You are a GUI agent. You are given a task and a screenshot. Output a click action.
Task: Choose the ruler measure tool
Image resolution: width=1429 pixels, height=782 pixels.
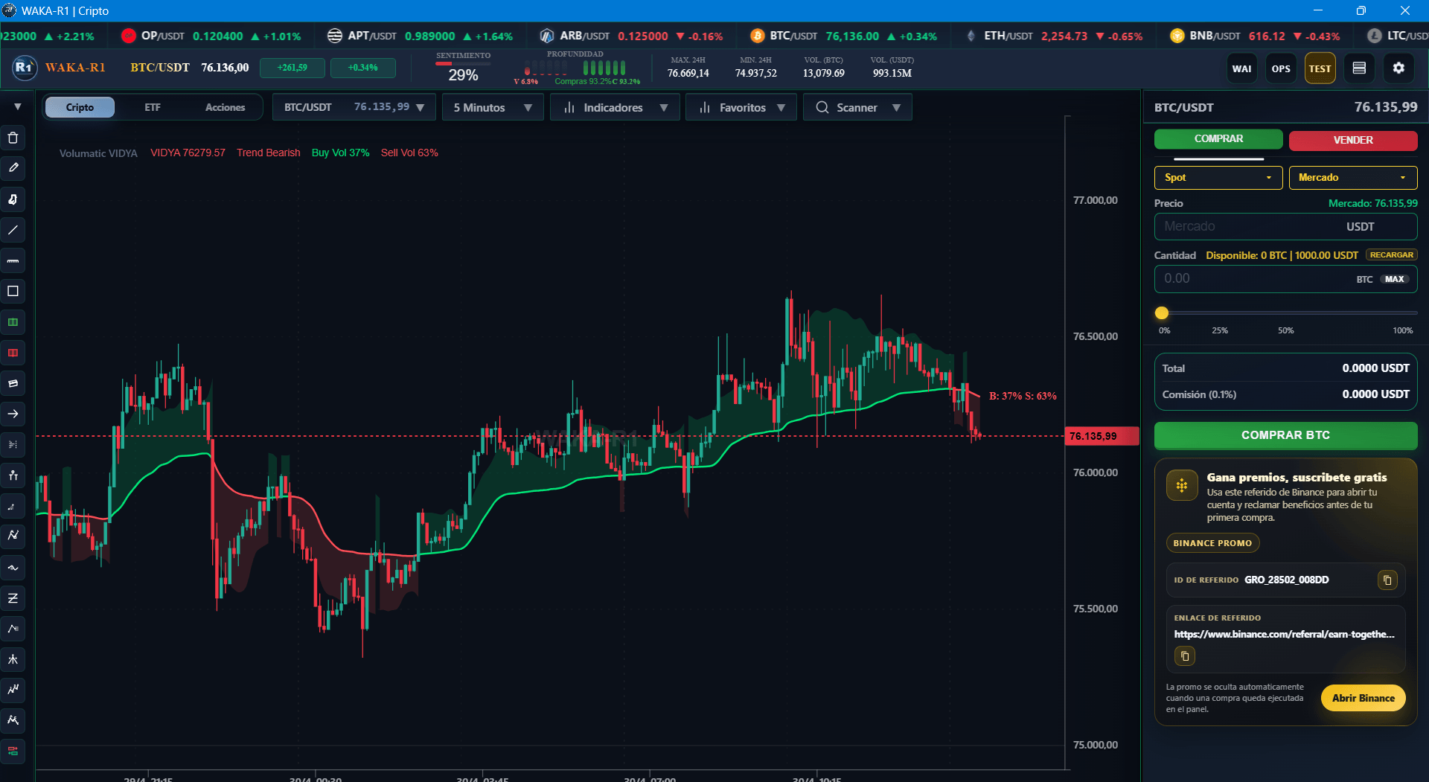(x=13, y=260)
